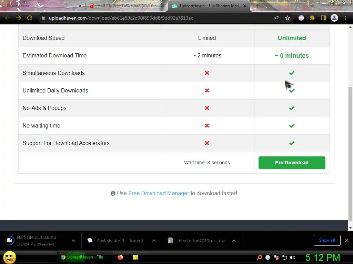Click the ~ 2 minutes estimate cell

(207, 55)
